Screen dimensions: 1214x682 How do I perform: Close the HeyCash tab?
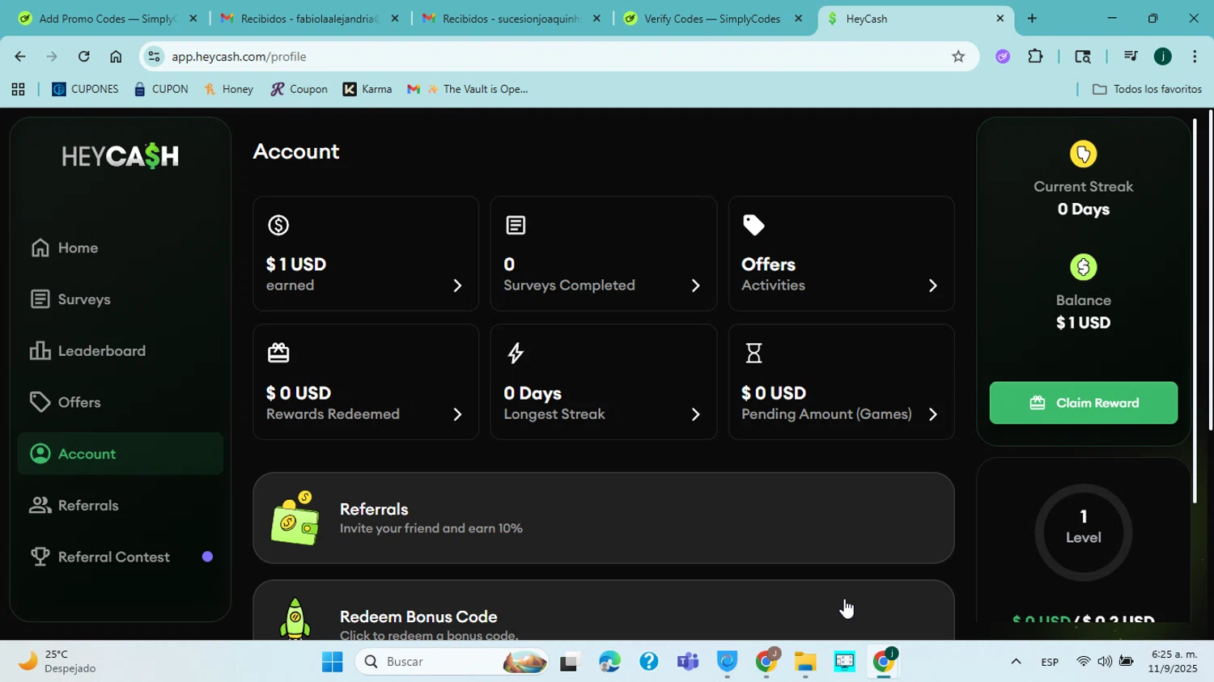click(1000, 19)
